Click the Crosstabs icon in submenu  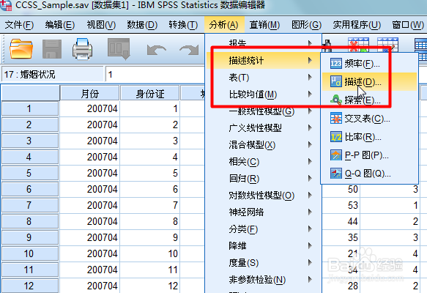pos(335,119)
